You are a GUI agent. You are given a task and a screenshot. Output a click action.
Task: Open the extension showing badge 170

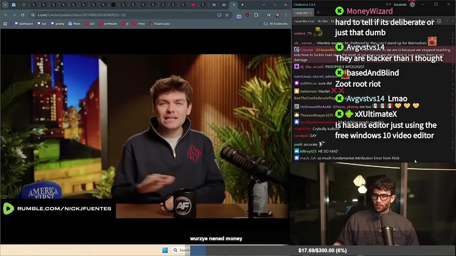[x=239, y=15]
